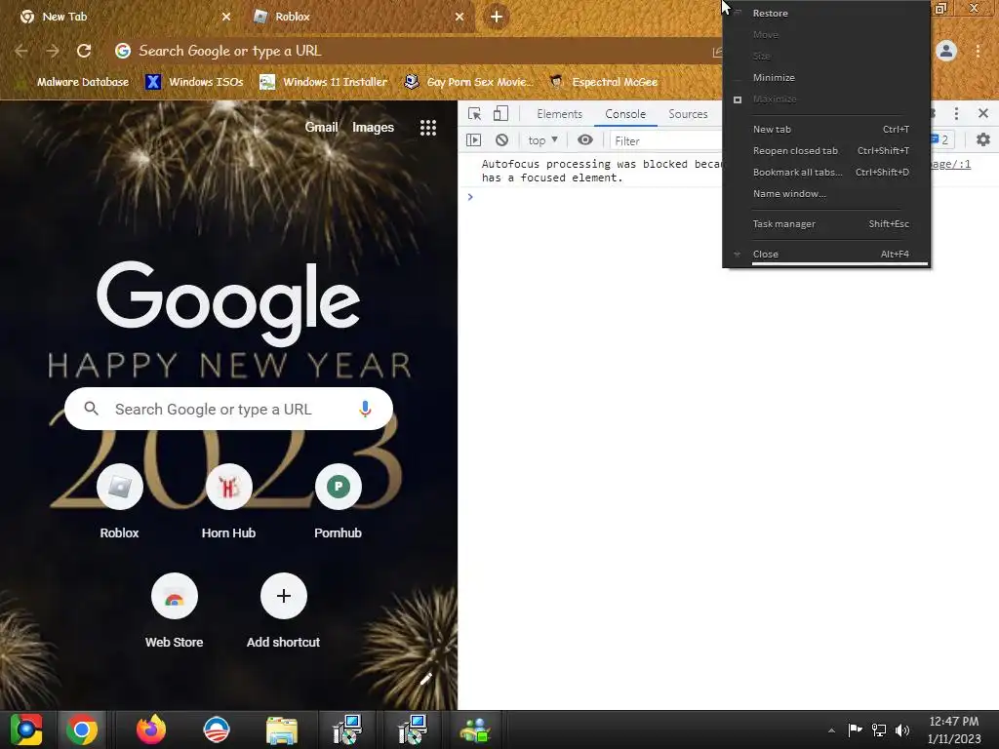Open the volume speaker icon
Screen dimensions: 999x749
click(902, 729)
